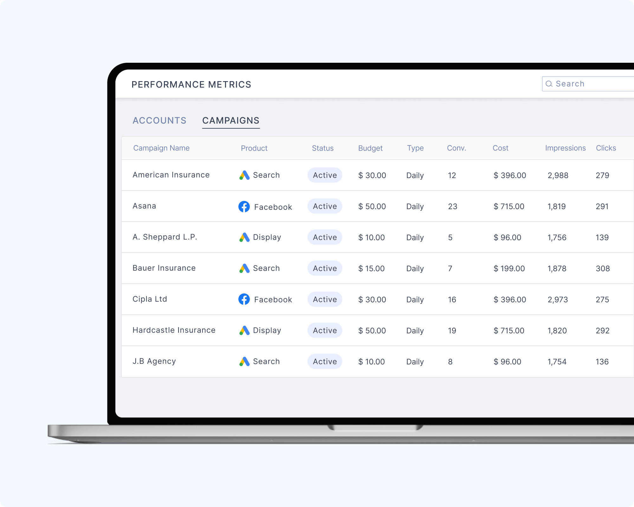Open the Hardcastle Insurance campaign
The image size is (634, 507).
[x=174, y=330]
